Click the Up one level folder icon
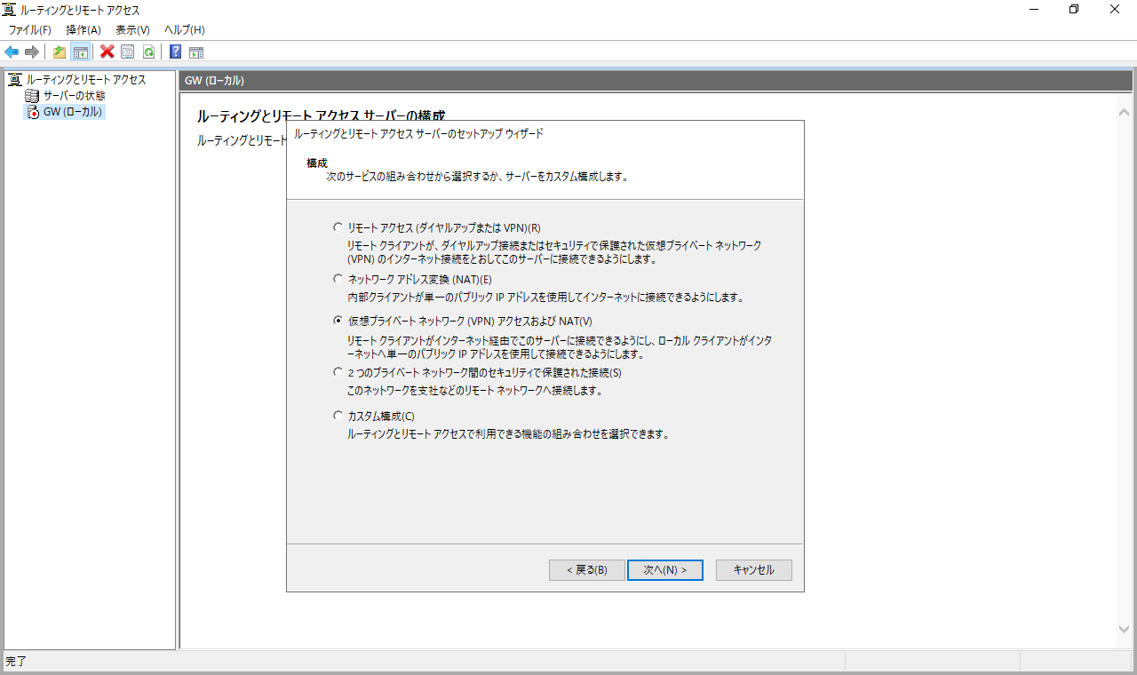This screenshot has height=675, width=1137. (x=60, y=52)
